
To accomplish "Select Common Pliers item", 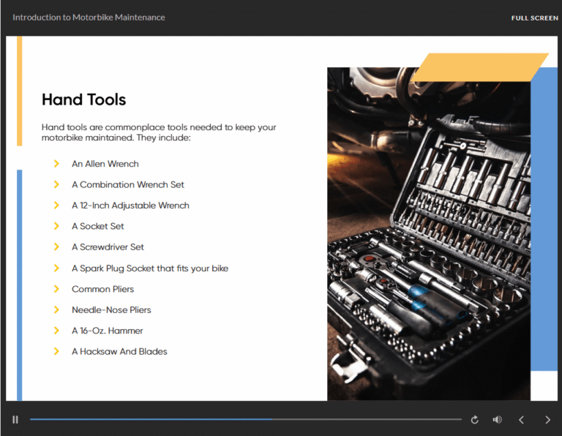I will 102,289.
